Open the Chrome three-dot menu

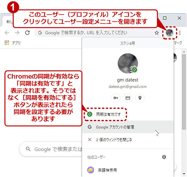click(180, 33)
